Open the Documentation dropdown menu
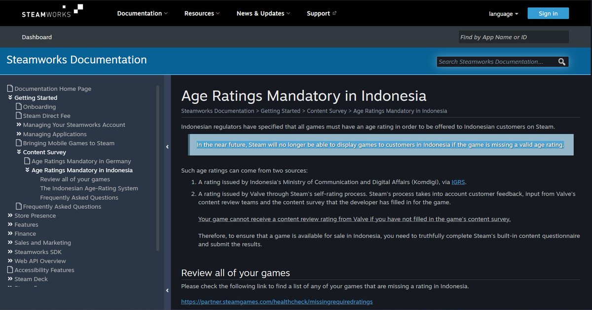The height and width of the screenshot is (310, 592). pyautogui.click(x=142, y=13)
